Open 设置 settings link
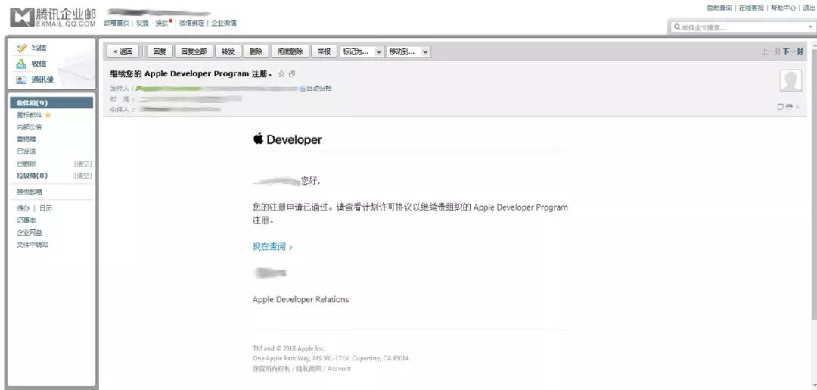The height and width of the screenshot is (390, 817). tap(142, 23)
